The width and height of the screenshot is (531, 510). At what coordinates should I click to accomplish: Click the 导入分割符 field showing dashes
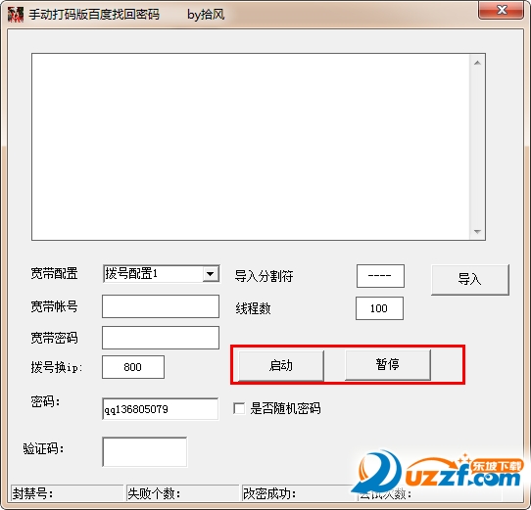point(380,276)
